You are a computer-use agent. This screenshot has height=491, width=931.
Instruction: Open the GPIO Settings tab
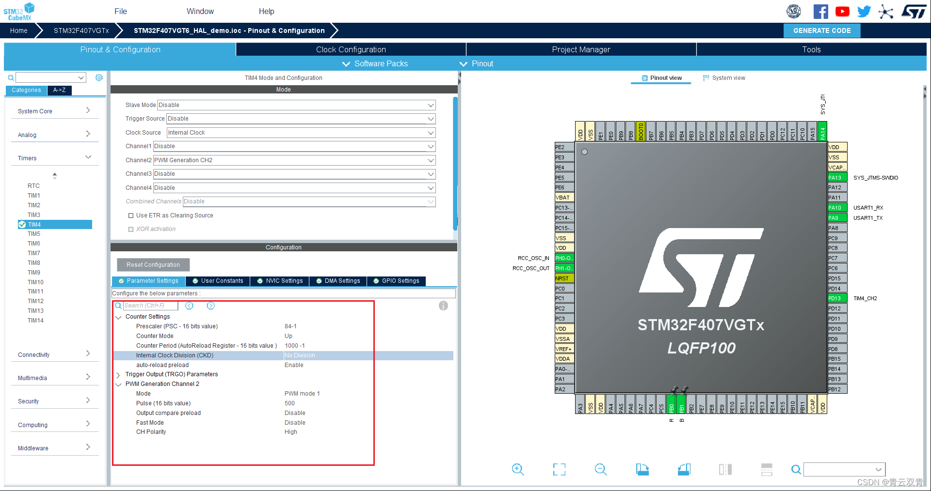click(x=396, y=281)
